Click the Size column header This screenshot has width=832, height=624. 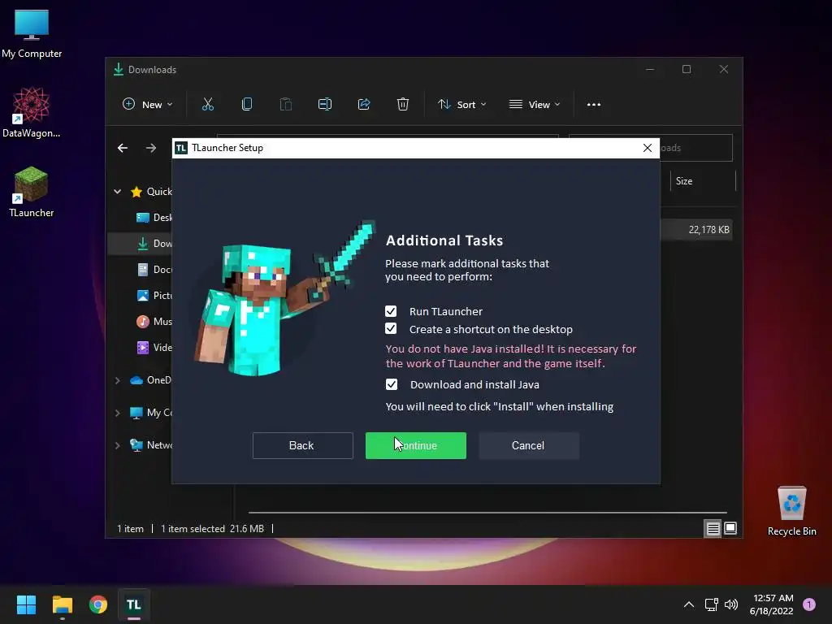703,181
